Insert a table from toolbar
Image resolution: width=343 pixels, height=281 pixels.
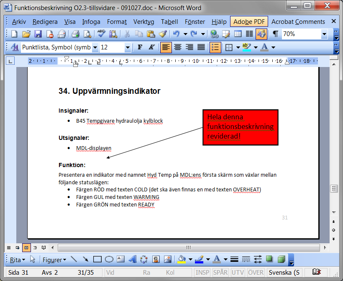[x=238, y=34]
